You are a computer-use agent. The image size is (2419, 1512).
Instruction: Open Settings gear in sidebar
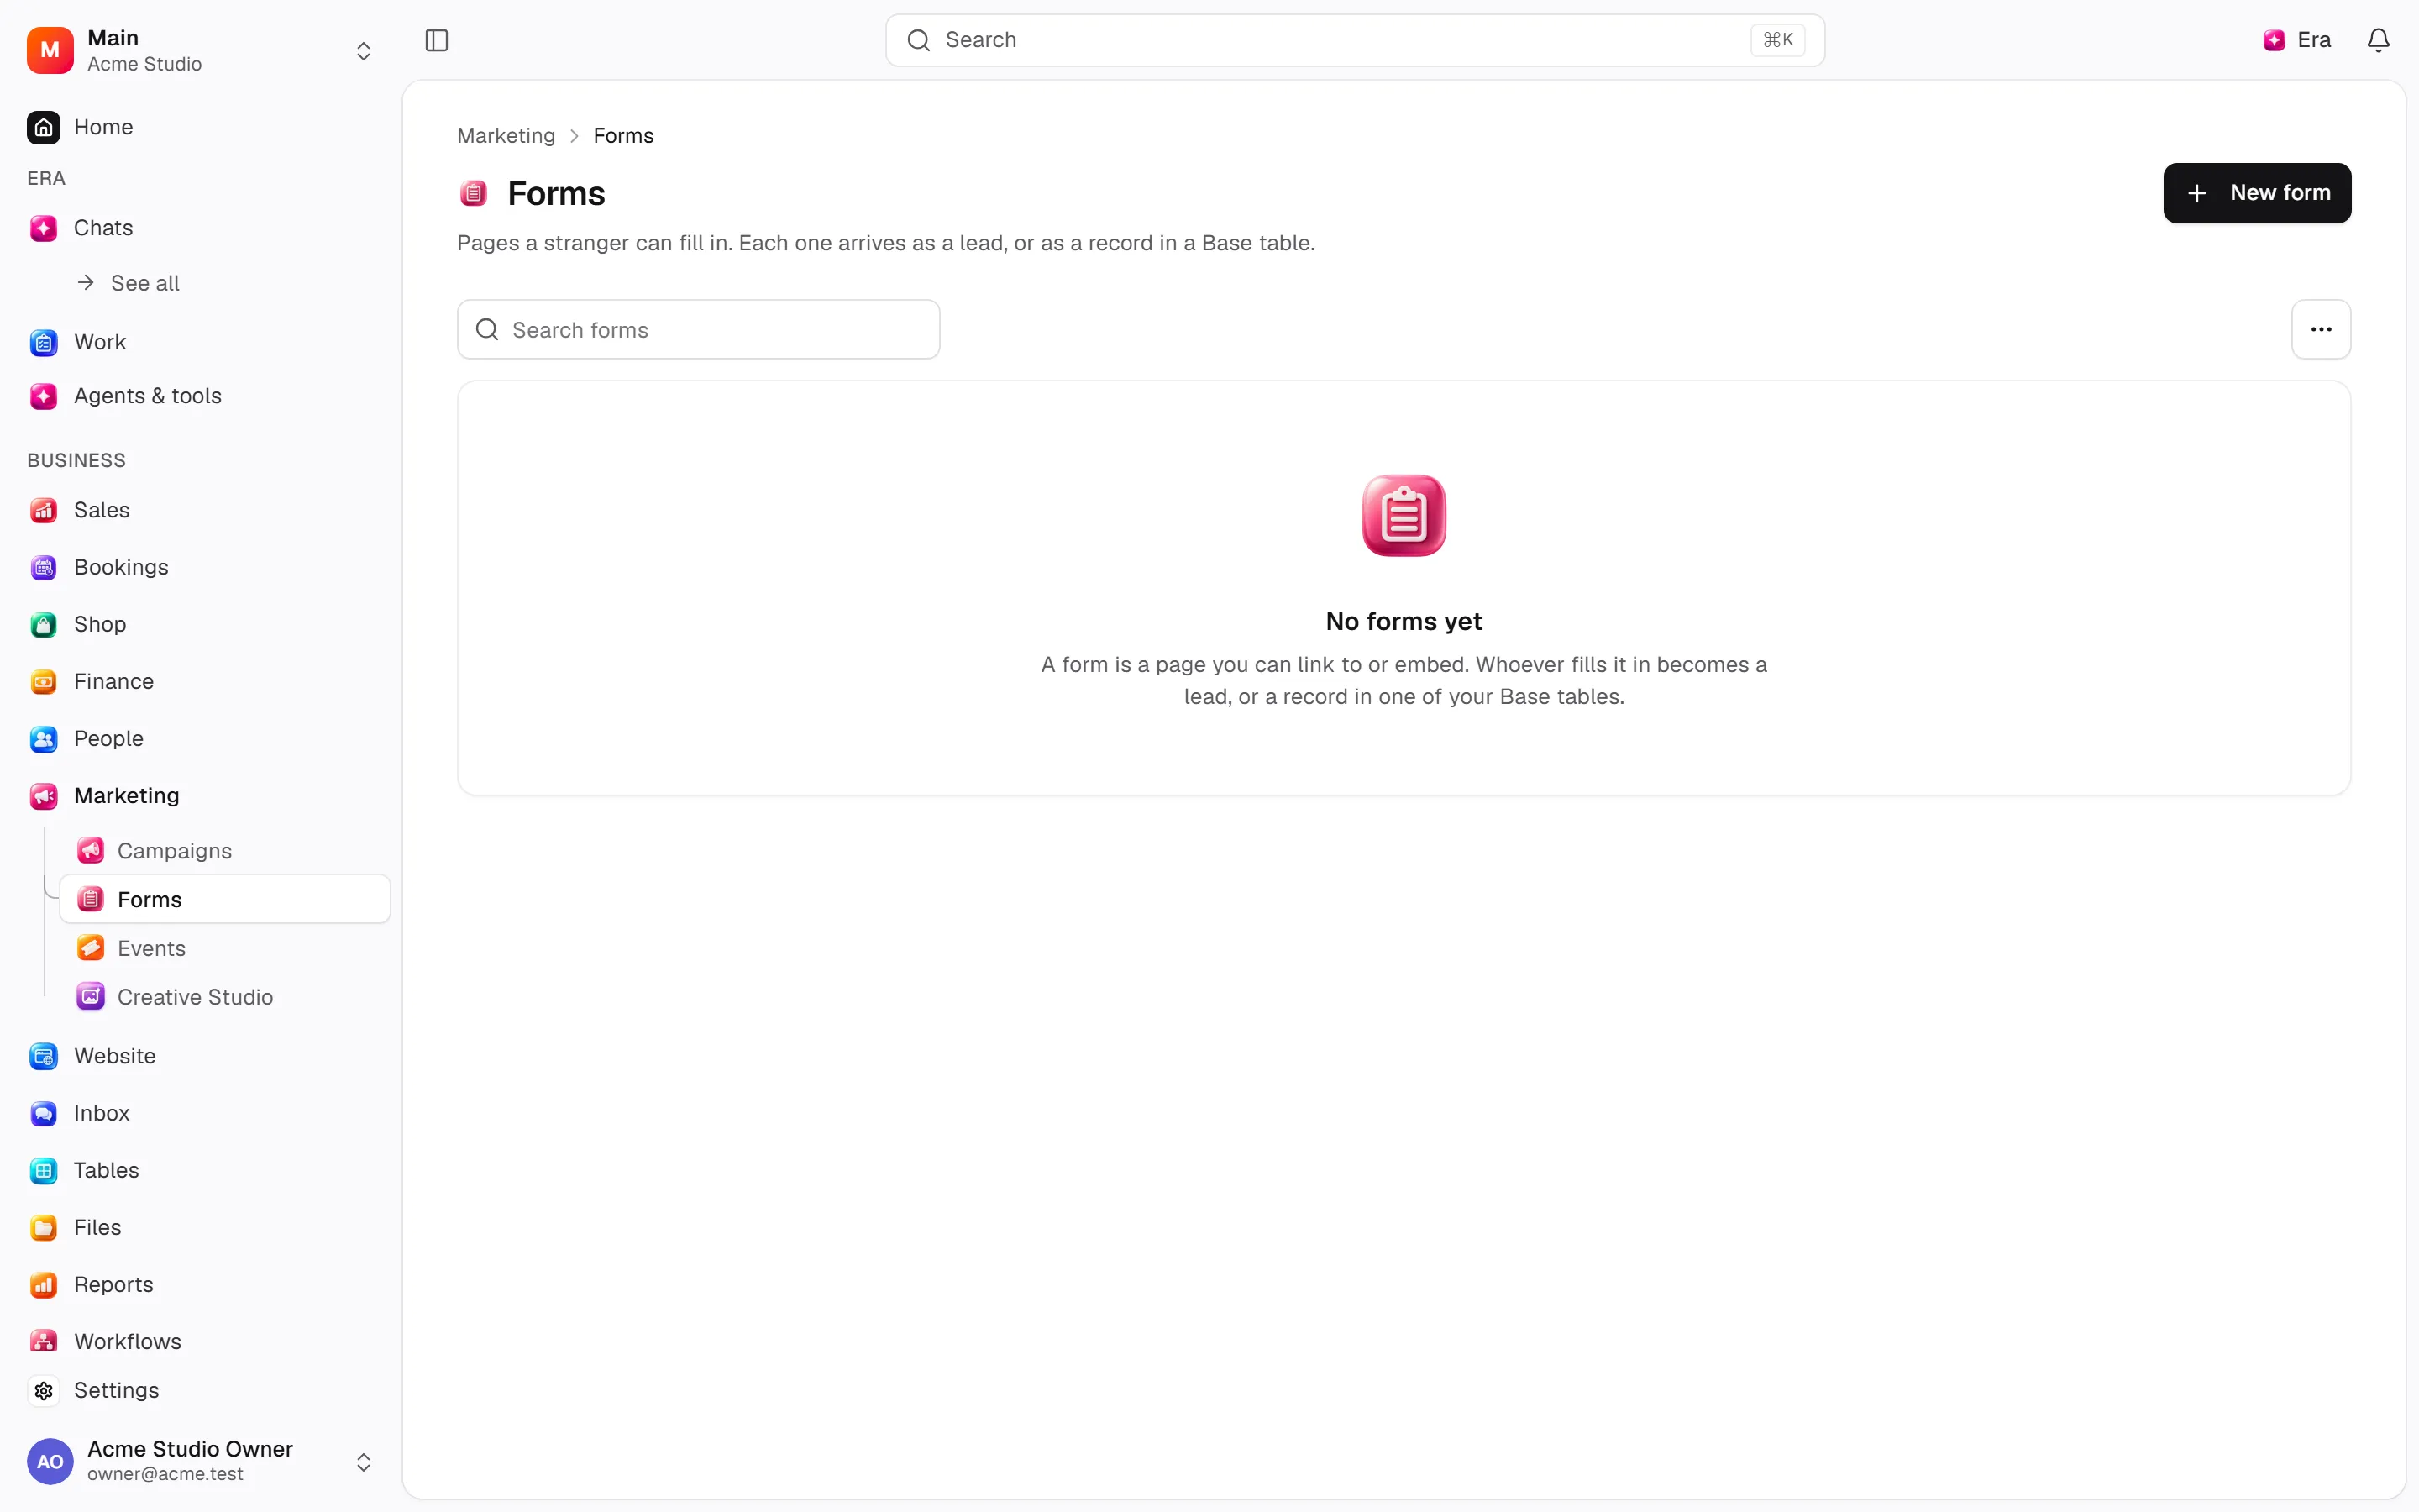[x=43, y=1390]
